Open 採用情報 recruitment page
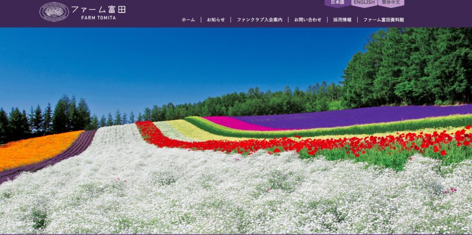The image size is (472, 235). pyautogui.click(x=342, y=20)
